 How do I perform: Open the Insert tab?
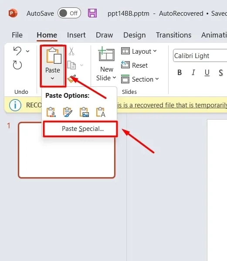pos(76,35)
